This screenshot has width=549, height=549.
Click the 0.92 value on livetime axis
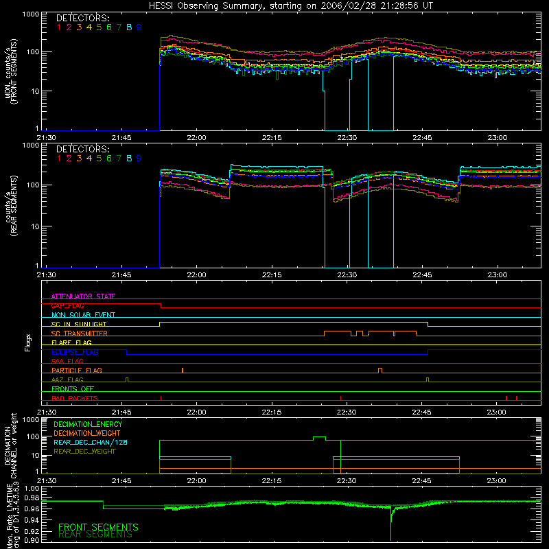click(x=32, y=530)
